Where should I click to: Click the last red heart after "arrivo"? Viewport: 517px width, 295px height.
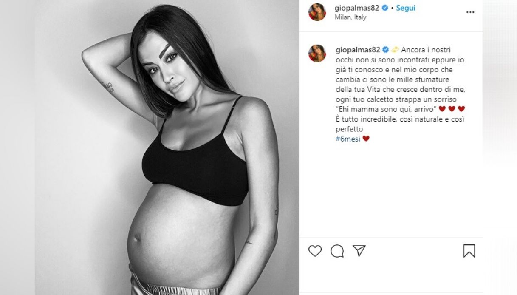tap(461, 109)
